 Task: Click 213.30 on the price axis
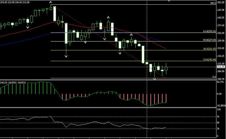click(221, 64)
